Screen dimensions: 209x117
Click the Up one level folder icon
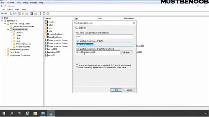11,14
